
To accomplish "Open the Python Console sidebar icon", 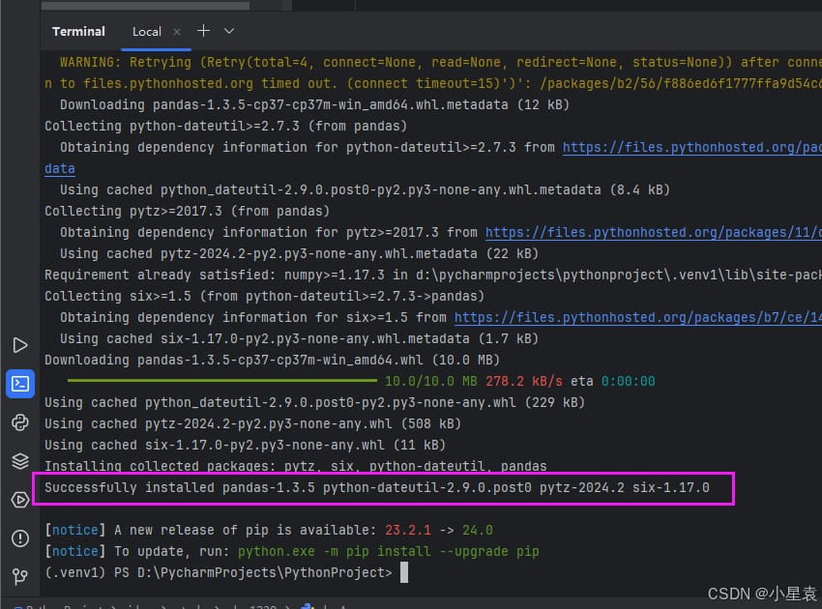I will [20, 422].
